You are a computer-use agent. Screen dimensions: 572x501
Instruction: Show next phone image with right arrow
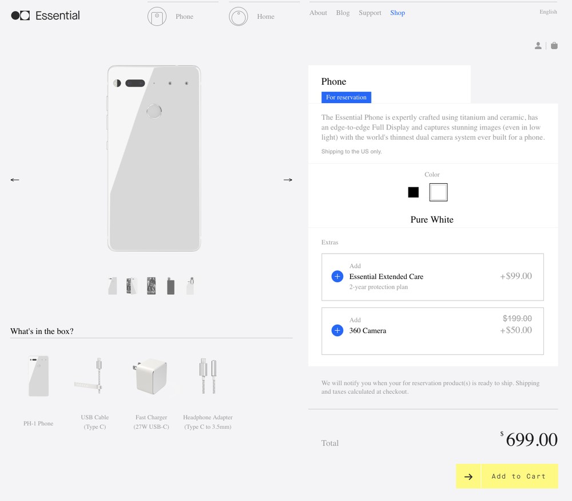pos(288,180)
